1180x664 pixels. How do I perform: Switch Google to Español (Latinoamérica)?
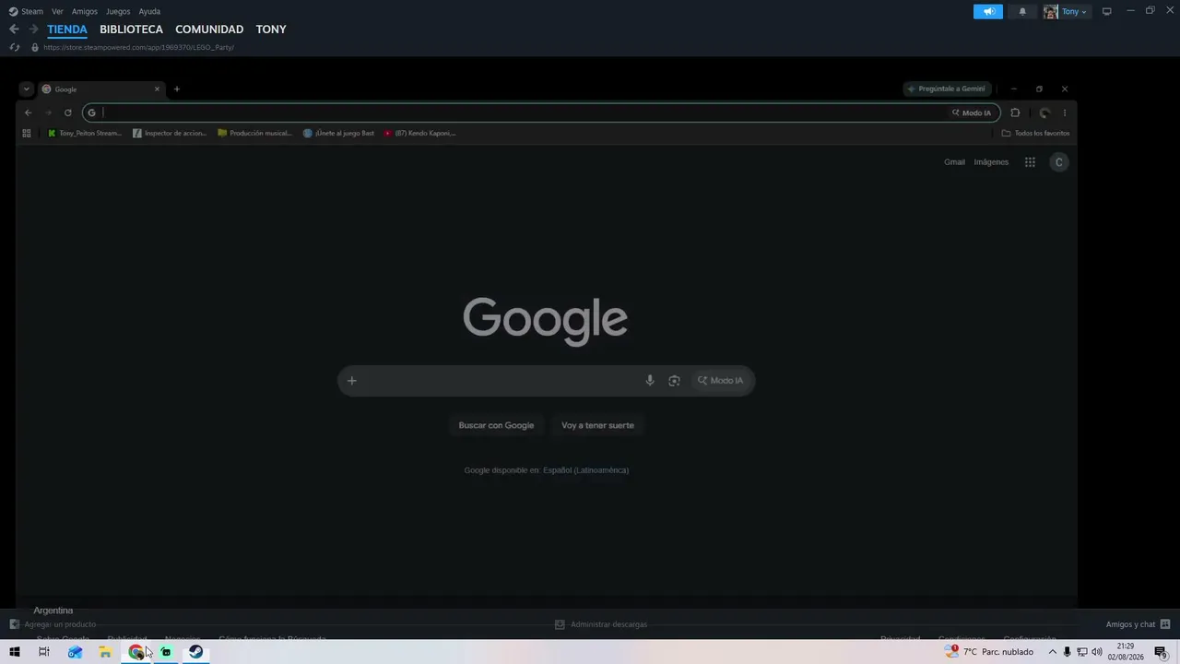[585, 470]
